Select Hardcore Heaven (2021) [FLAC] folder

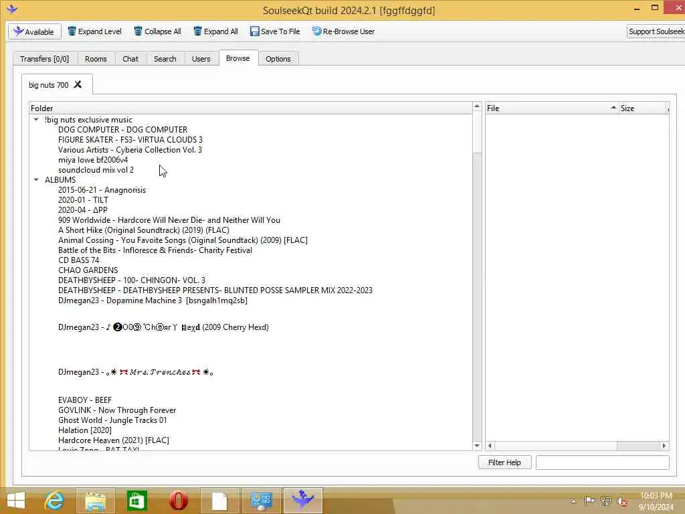pos(114,440)
